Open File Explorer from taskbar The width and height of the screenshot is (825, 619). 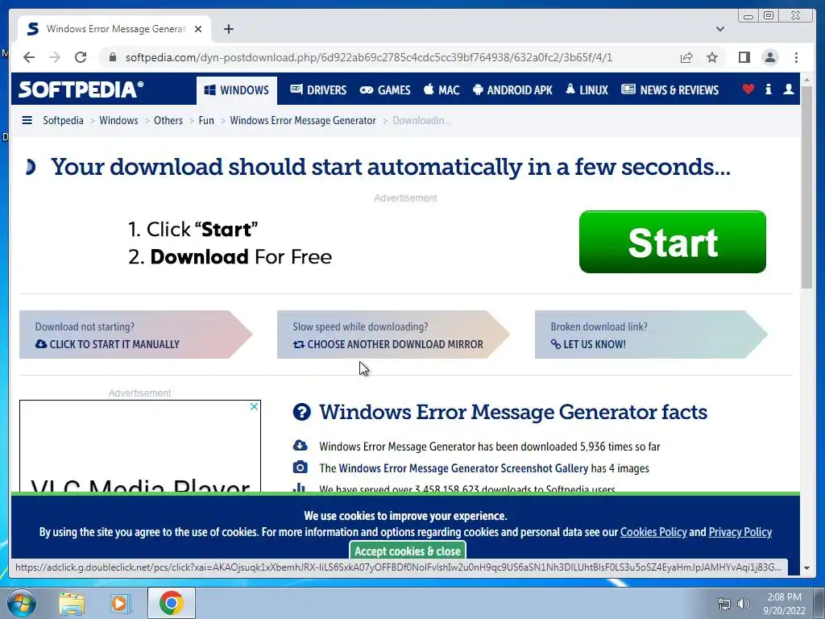click(x=72, y=603)
